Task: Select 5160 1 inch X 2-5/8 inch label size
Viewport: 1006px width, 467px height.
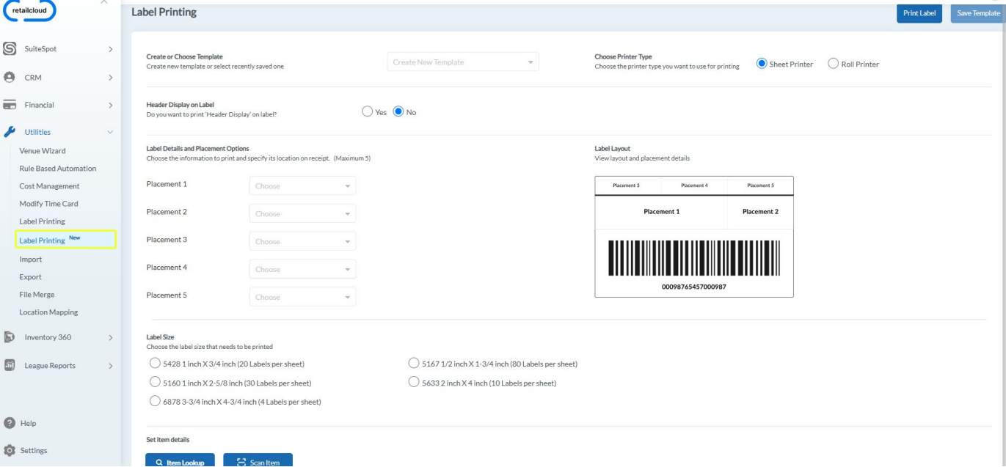Action: point(154,383)
